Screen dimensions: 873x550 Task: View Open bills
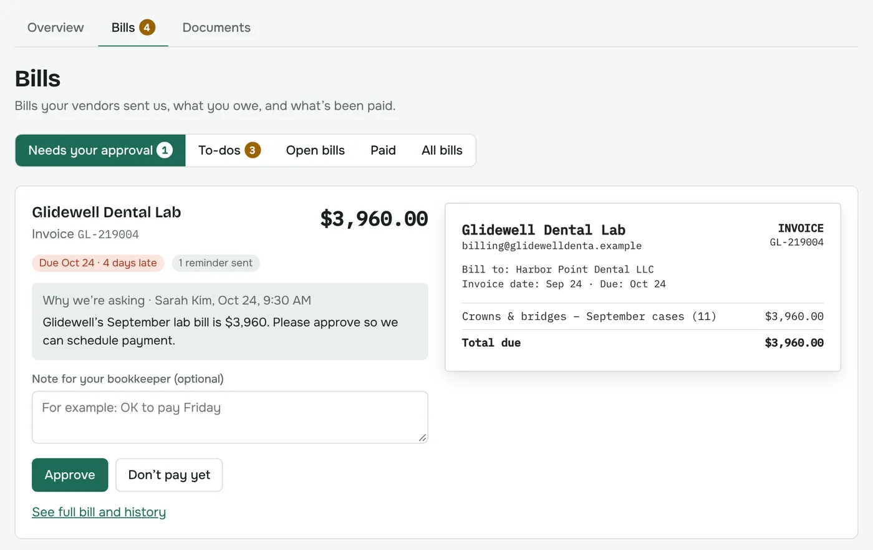point(316,150)
